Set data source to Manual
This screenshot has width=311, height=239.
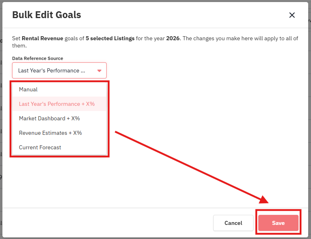click(59, 89)
